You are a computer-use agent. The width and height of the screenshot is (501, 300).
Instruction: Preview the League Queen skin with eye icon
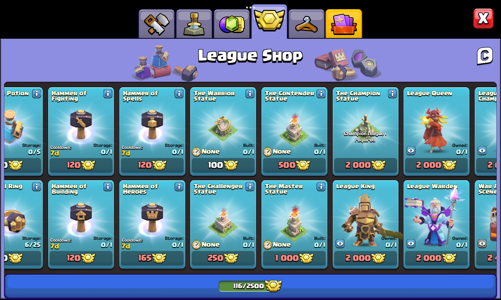point(411,151)
